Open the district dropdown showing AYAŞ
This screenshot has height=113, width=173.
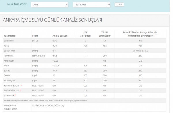(50, 5)
